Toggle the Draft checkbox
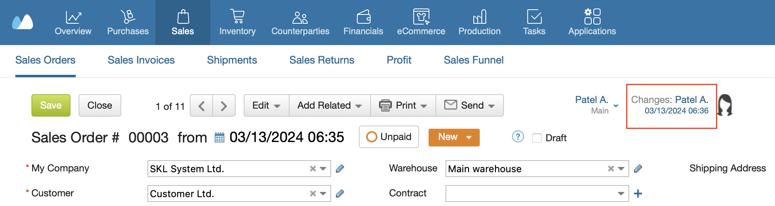Viewport: 775px width, 206px height. click(537, 138)
